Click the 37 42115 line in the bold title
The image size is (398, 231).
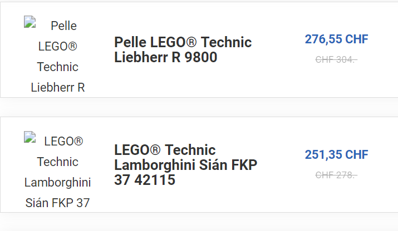click(x=145, y=180)
